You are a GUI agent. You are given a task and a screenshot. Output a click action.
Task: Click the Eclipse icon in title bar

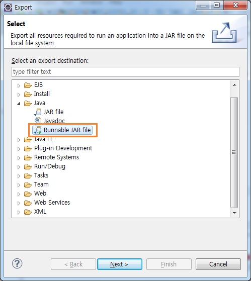[8, 8]
